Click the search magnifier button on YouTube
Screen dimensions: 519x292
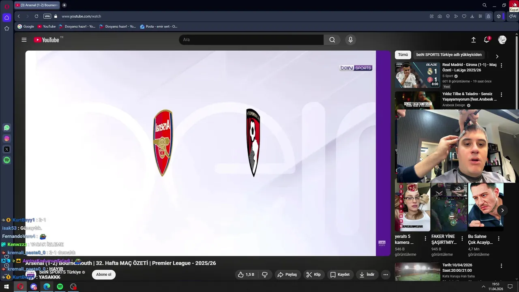point(332,40)
